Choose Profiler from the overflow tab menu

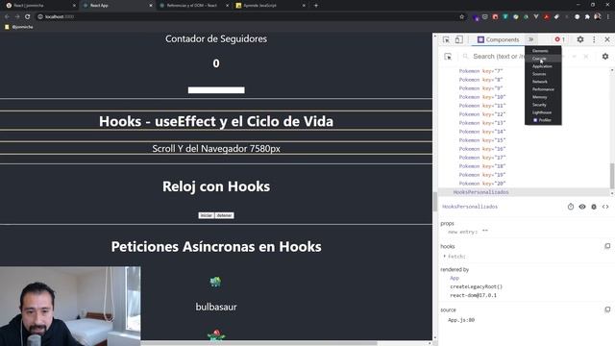(543, 120)
